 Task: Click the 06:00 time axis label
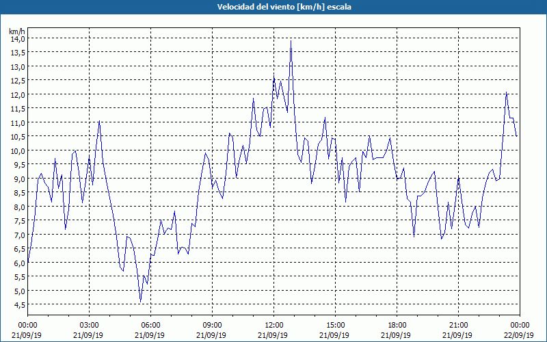[150, 326]
